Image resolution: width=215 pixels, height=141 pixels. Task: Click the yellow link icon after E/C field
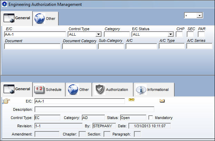131,100
